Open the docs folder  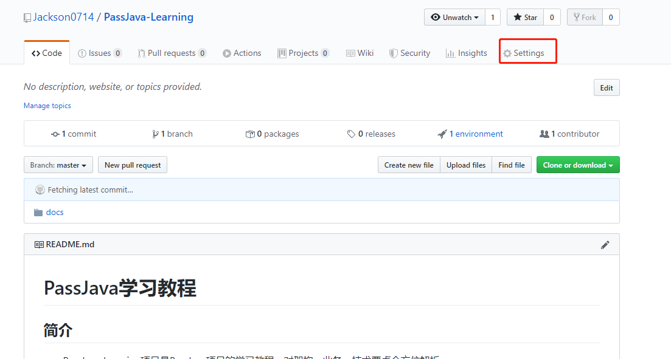(54, 212)
